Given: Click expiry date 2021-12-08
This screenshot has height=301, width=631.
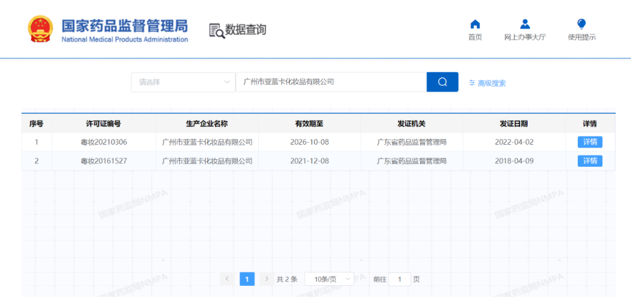Looking at the screenshot, I should [x=309, y=161].
